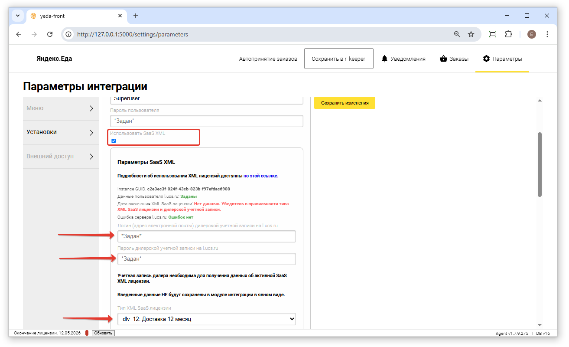This screenshot has height=347, width=569.
Task: Toggle the Использовать SaaS XML checkbox
Action: point(114,141)
